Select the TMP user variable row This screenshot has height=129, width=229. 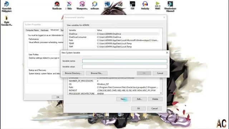(x=114, y=47)
